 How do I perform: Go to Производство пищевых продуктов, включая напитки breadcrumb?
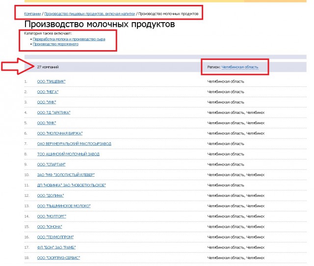tap(89, 14)
